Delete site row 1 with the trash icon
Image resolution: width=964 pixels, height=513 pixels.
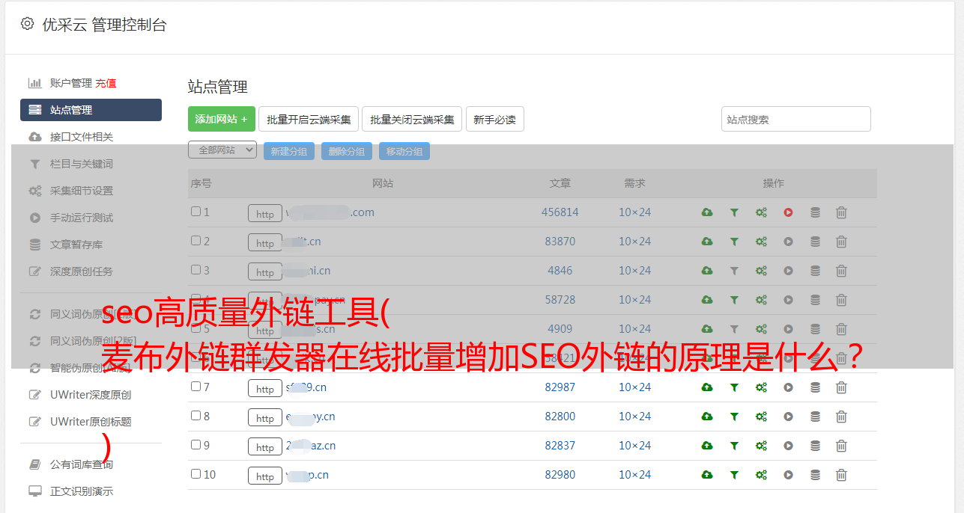[841, 212]
